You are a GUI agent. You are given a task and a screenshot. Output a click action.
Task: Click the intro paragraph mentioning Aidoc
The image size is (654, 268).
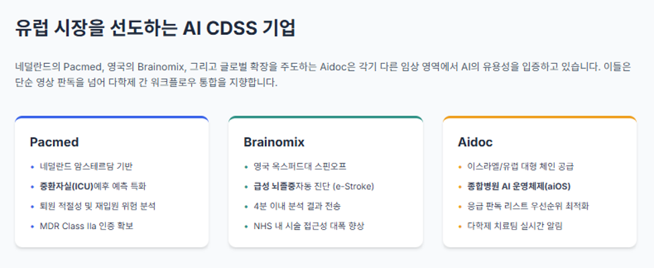(324, 74)
